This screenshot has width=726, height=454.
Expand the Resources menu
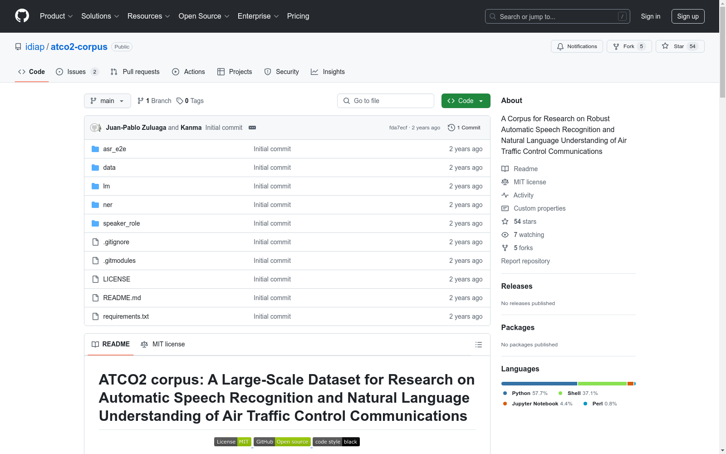149,16
